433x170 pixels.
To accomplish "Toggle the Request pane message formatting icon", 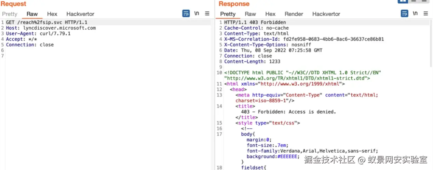I will [186, 14].
